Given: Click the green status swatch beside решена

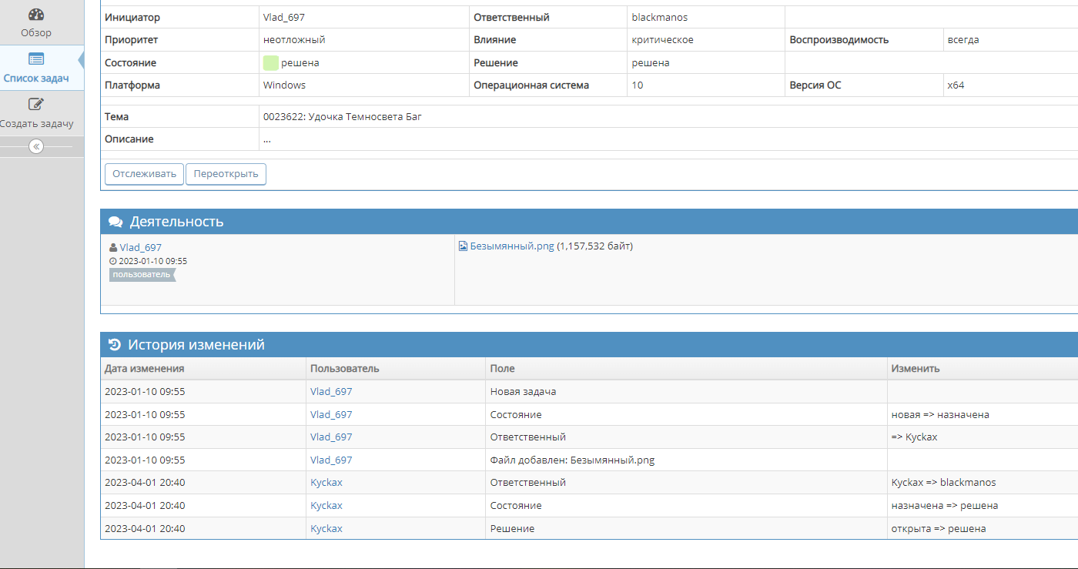Looking at the screenshot, I should pos(270,63).
